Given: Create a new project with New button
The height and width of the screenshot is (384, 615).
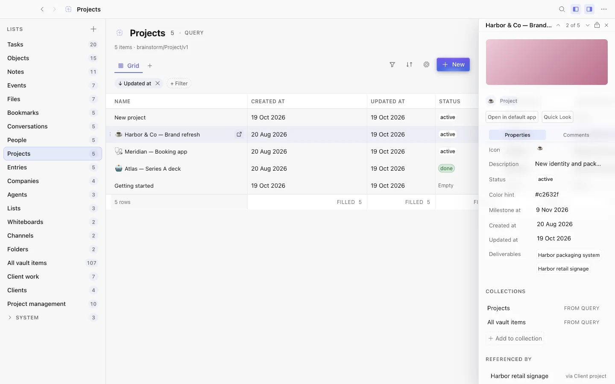Looking at the screenshot, I should pyautogui.click(x=453, y=64).
